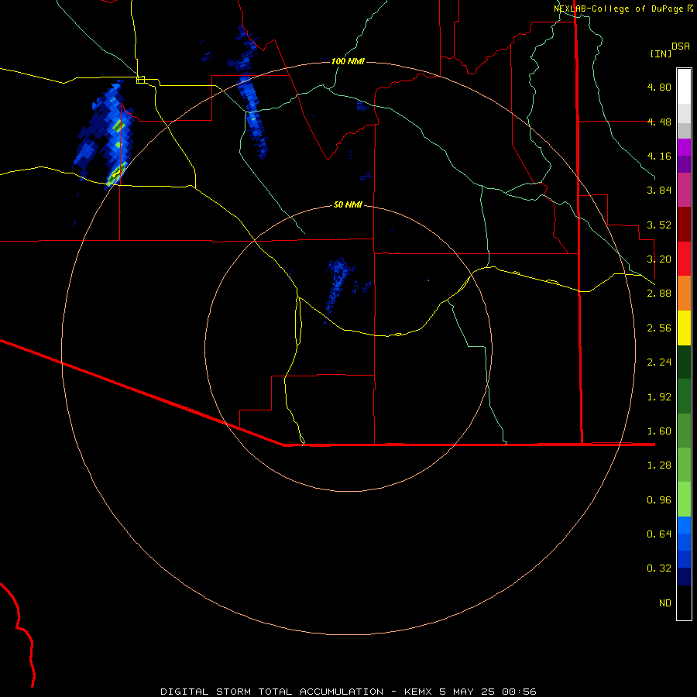697x697 pixels.
Task: Click the white legend swatch at top
Action: 684,87
